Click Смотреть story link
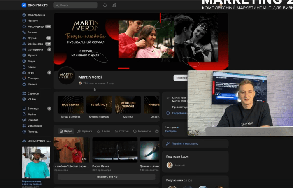The width and height of the screenshot is (293, 188). 171,131
